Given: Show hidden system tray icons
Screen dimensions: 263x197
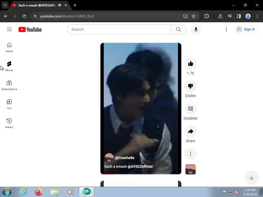Looking at the screenshot, I should [x=218, y=192].
